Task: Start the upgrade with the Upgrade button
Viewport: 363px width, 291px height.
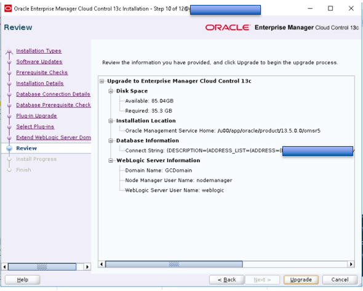Action: (301, 280)
